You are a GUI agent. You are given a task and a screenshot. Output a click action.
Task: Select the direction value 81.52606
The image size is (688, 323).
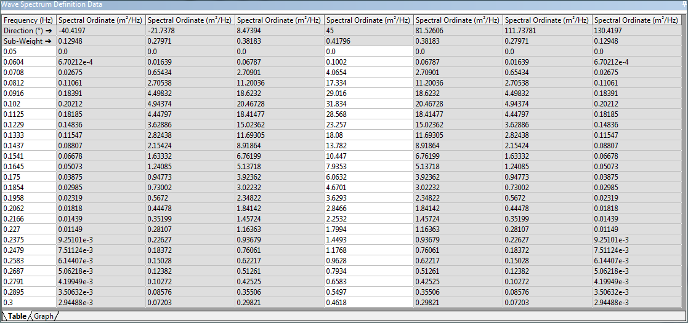coord(458,30)
